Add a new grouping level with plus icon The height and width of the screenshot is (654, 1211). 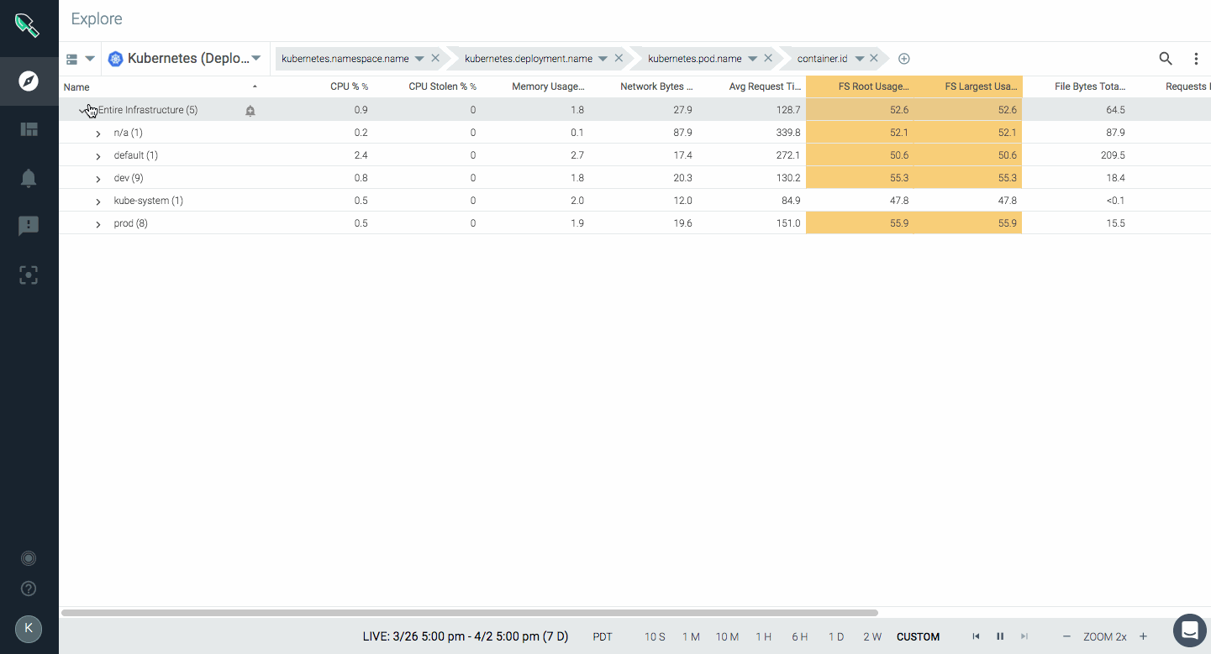(904, 59)
